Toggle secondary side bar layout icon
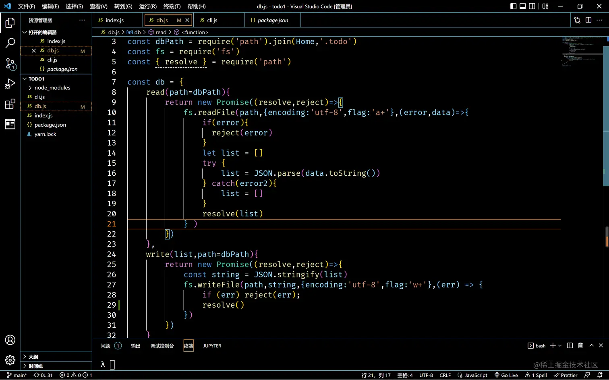Screen dimensions: 609x380 (532, 6)
